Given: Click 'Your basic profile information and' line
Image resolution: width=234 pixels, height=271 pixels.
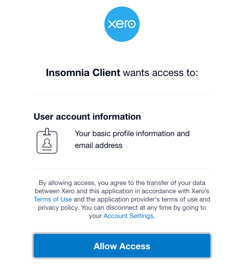Looking at the screenshot, I should 132,134.
